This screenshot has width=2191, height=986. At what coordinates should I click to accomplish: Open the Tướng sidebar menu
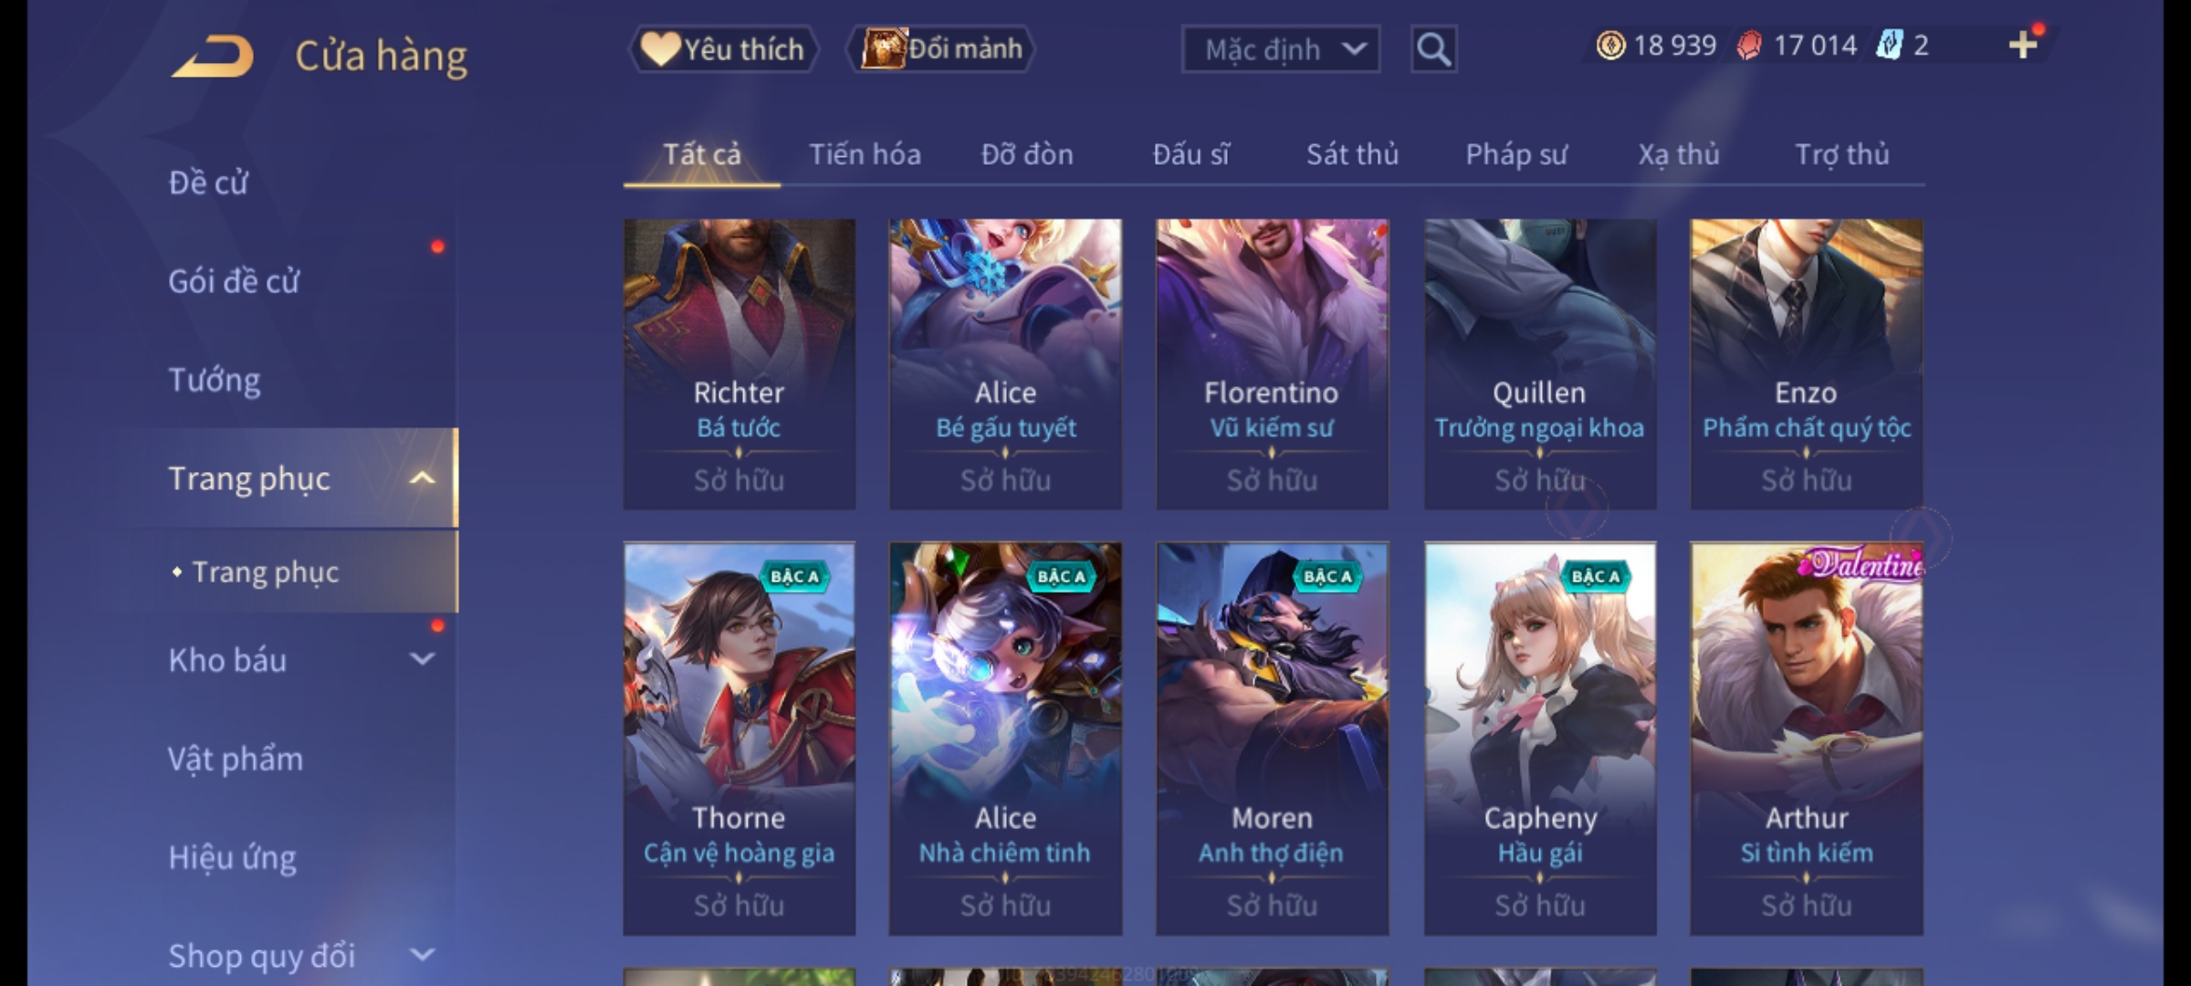click(215, 380)
